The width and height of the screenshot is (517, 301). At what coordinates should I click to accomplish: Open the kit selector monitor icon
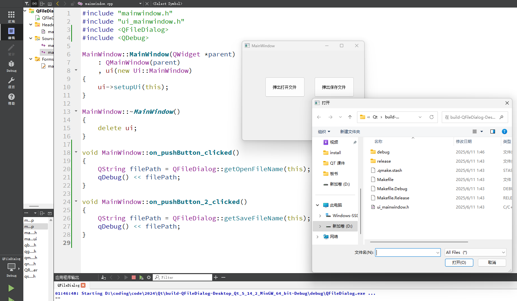[x=11, y=268]
